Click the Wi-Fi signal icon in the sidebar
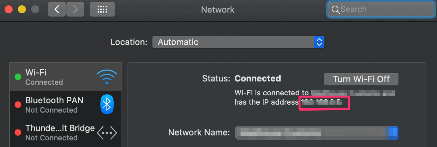The image size is (437, 147). (x=107, y=77)
